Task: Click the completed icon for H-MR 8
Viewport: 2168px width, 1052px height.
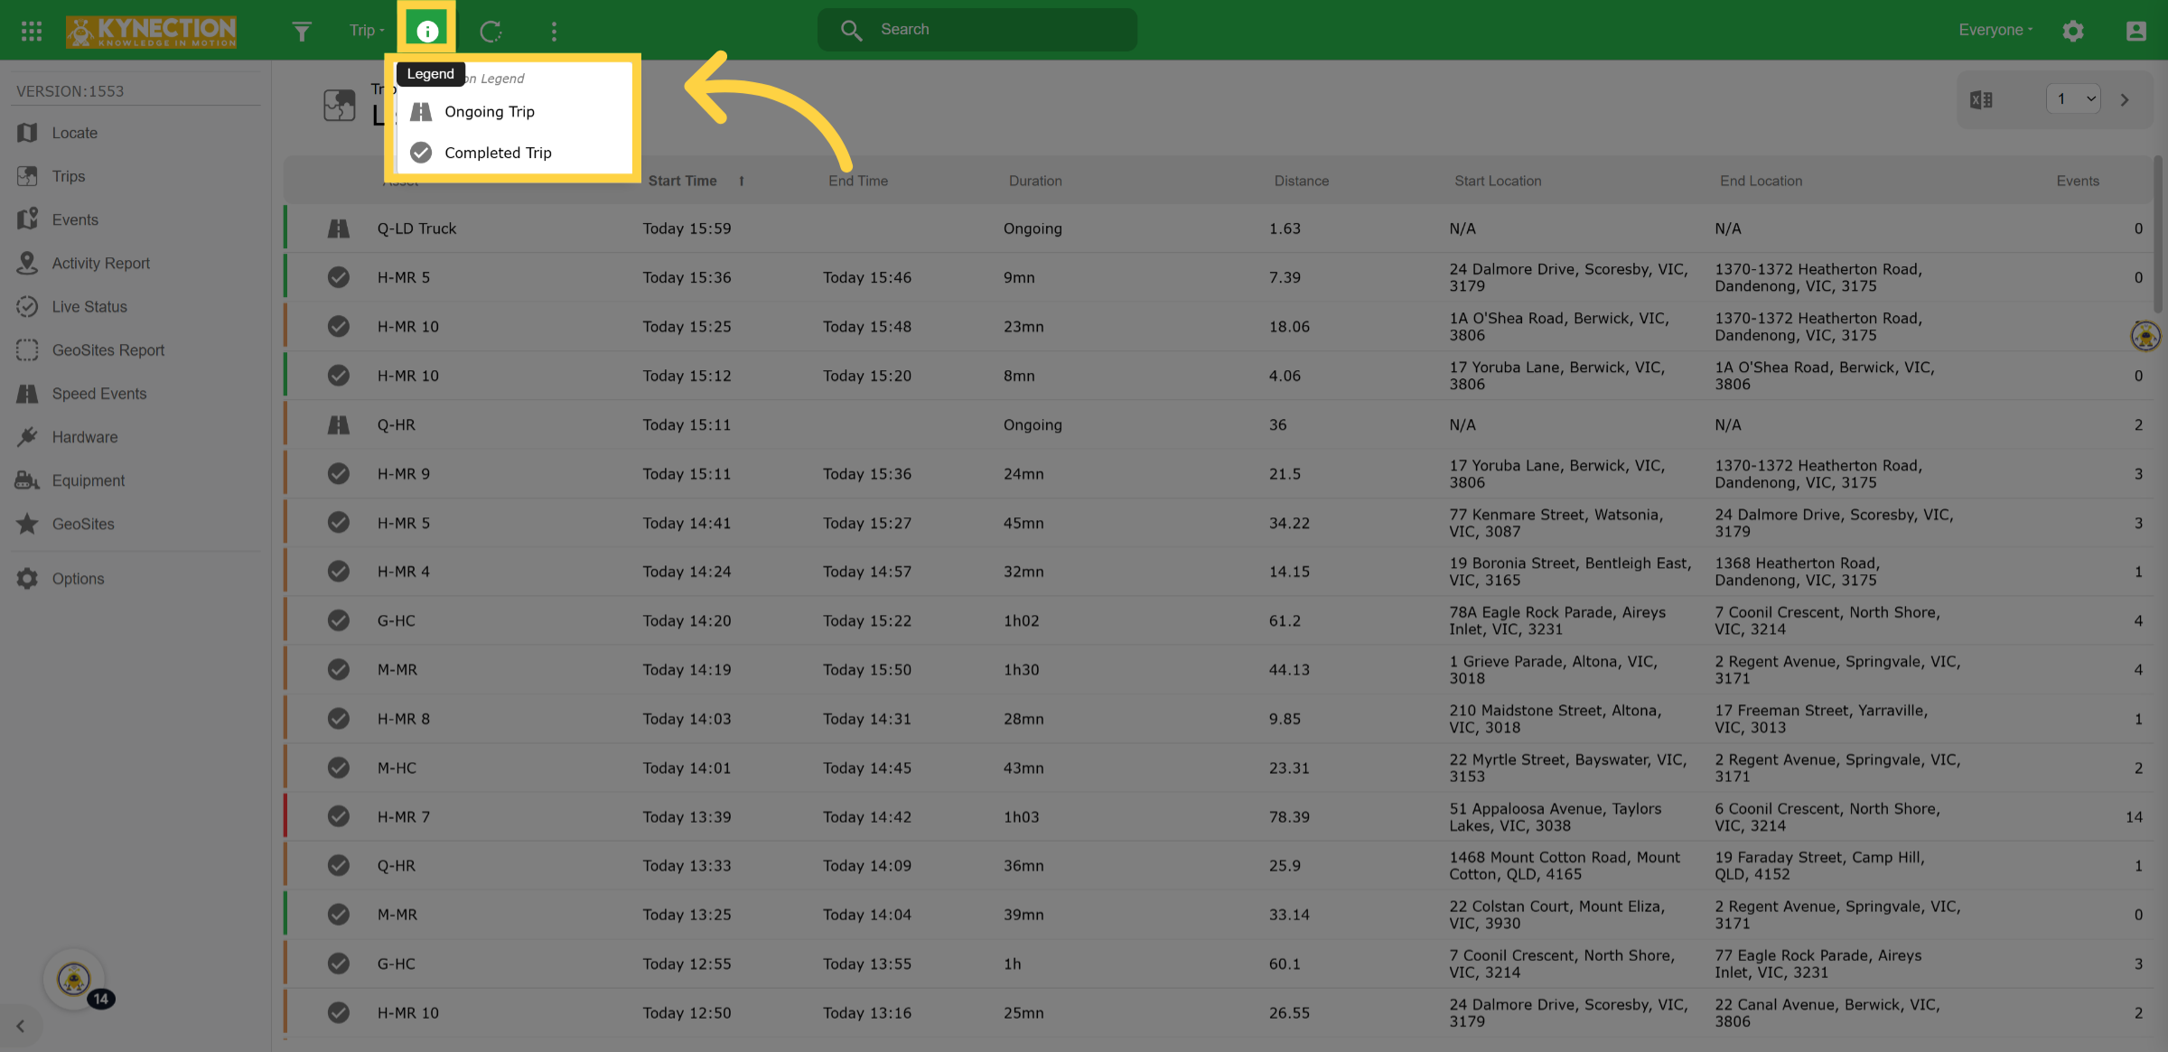Action: (x=339, y=719)
